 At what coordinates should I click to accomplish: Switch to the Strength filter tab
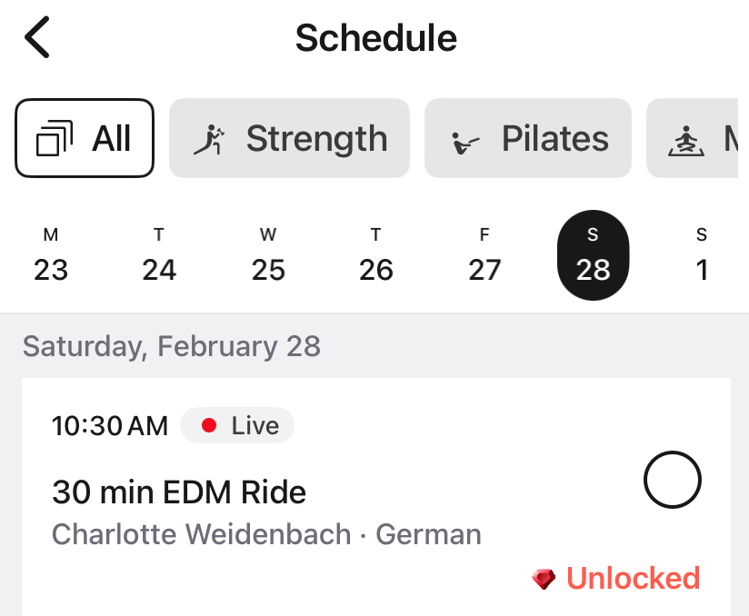click(x=288, y=138)
